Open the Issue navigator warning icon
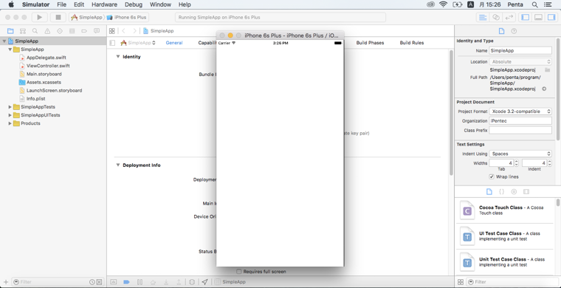This screenshot has height=288, width=561. pos(47,31)
